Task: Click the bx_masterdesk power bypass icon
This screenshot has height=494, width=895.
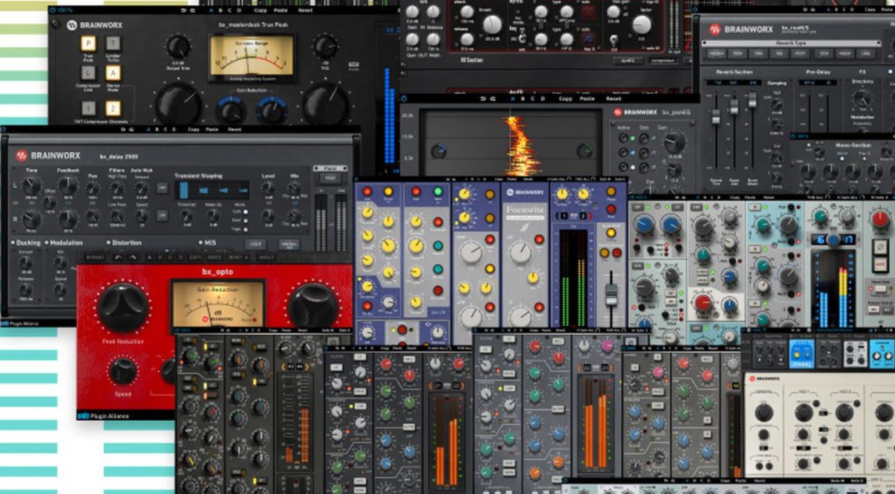Action: pyautogui.click(x=53, y=10)
